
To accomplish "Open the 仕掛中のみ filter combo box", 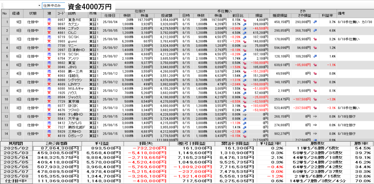I will tap(53, 6).
